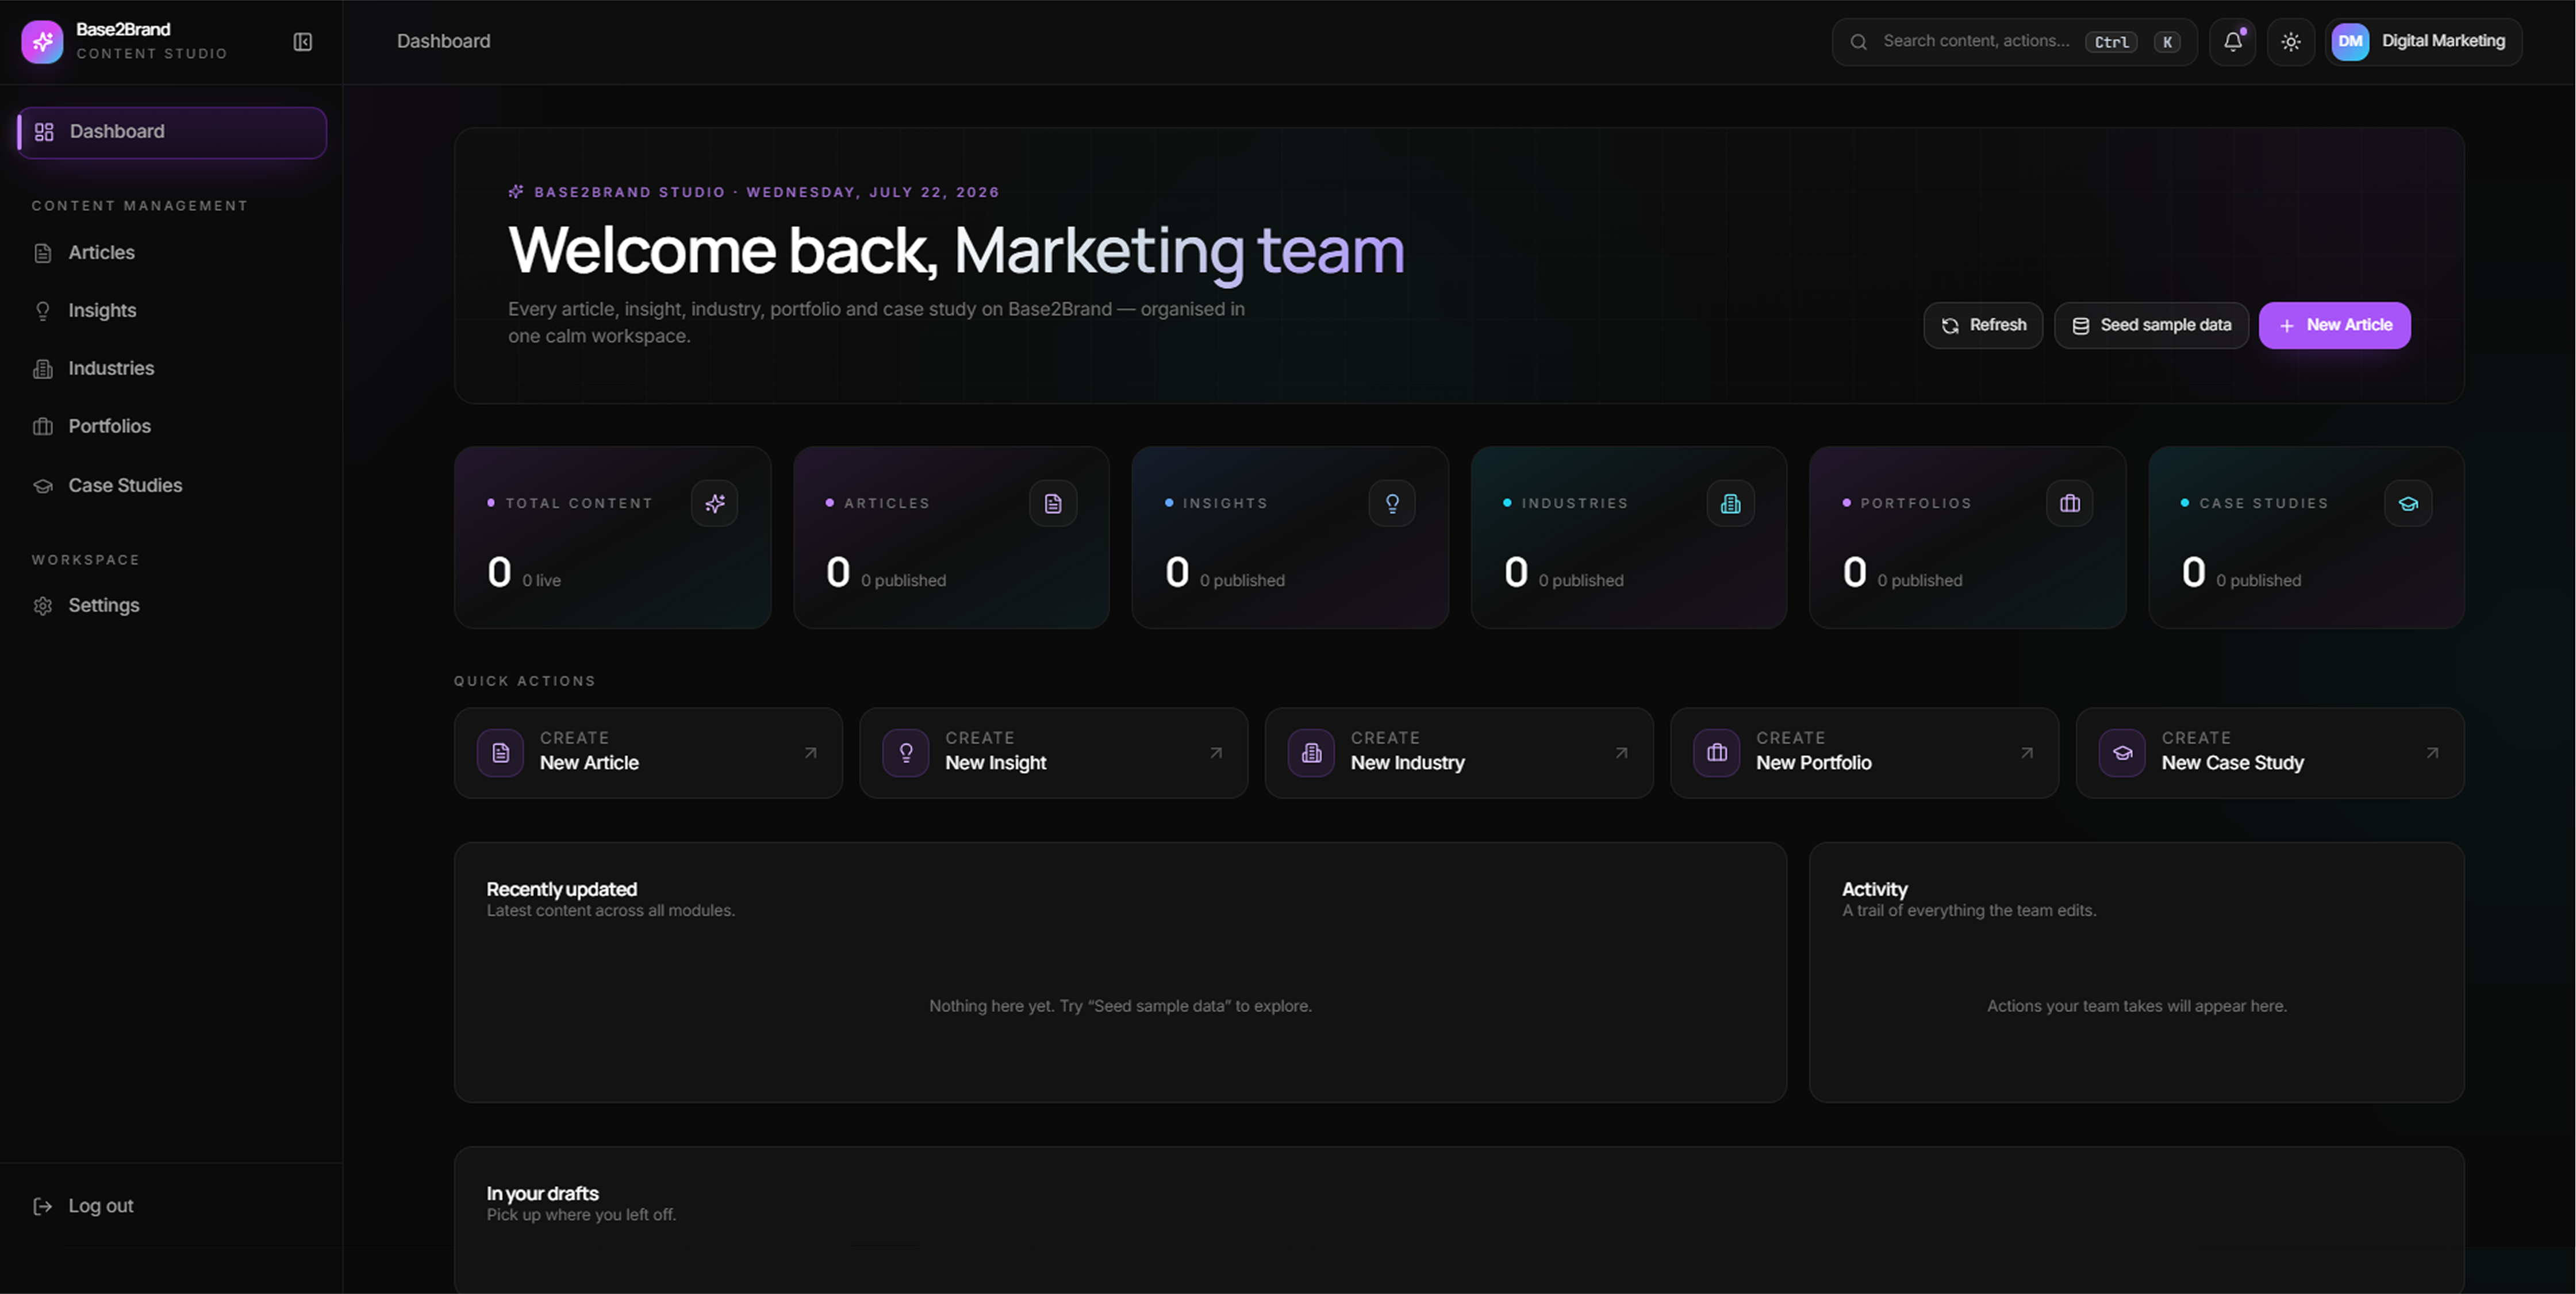Collapse the sidebar with panel toggle icon
The height and width of the screenshot is (1294, 2576).
[302, 42]
